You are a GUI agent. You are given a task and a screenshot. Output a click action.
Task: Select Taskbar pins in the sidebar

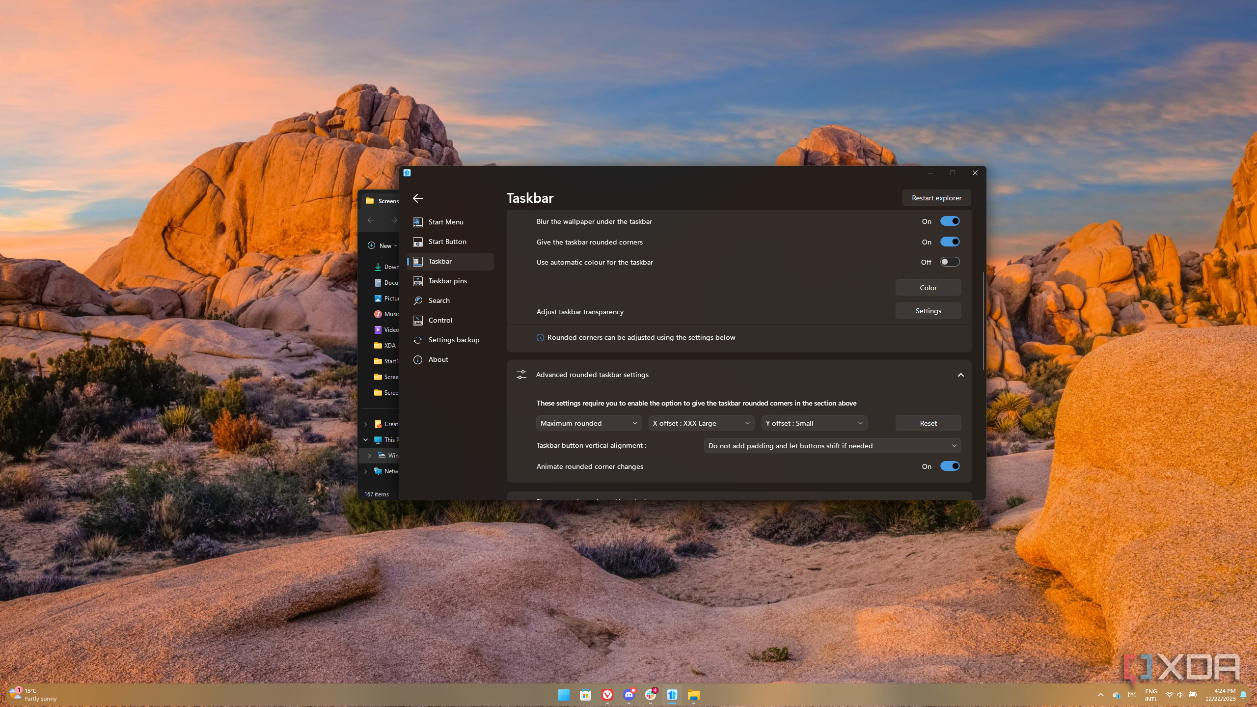point(450,281)
